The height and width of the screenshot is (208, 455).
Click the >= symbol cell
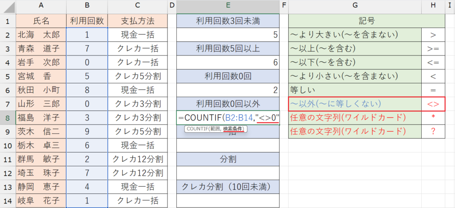(x=433, y=49)
